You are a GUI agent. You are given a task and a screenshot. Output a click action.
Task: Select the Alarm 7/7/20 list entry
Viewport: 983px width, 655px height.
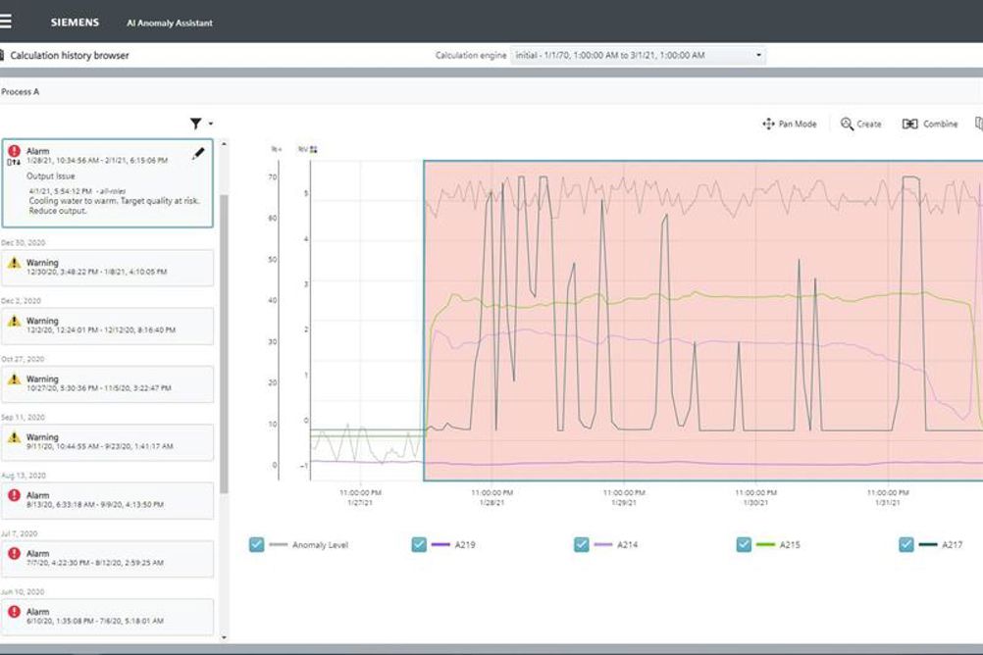[x=107, y=559]
